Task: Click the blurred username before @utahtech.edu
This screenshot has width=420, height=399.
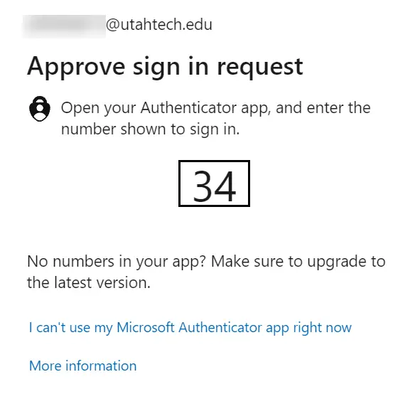Action: tap(64, 26)
